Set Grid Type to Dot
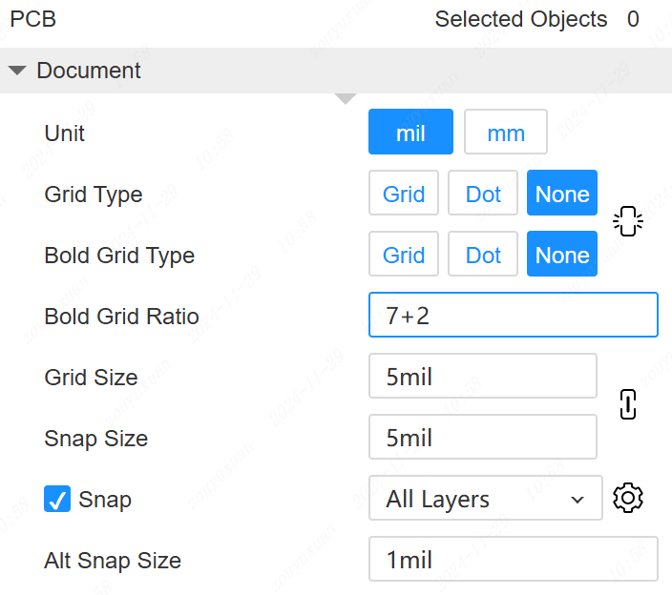Viewport: 672px width, 595px height. [483, 194]
